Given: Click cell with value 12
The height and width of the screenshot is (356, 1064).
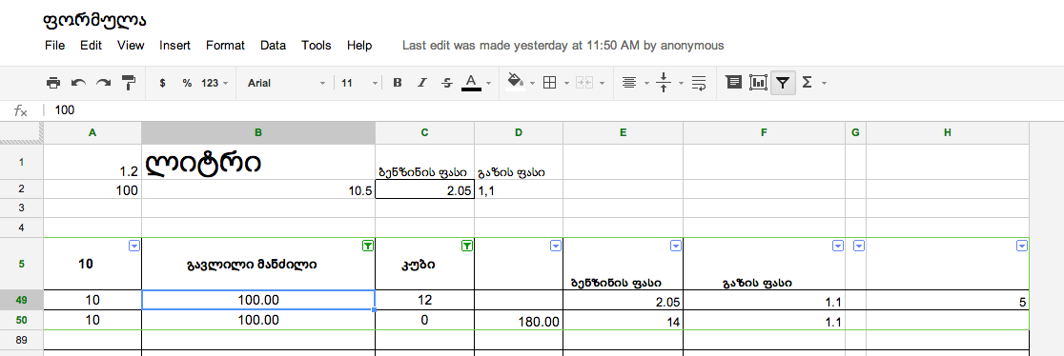Looking at the screenshot, I should pos(425,300).
